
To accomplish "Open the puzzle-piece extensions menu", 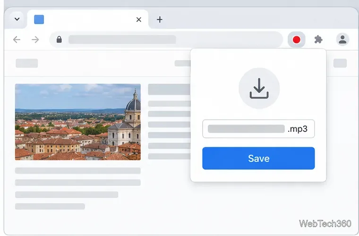I will click(318, 40).
